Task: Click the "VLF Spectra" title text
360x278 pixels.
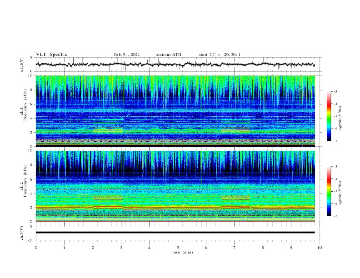Action: click(51, 55)
